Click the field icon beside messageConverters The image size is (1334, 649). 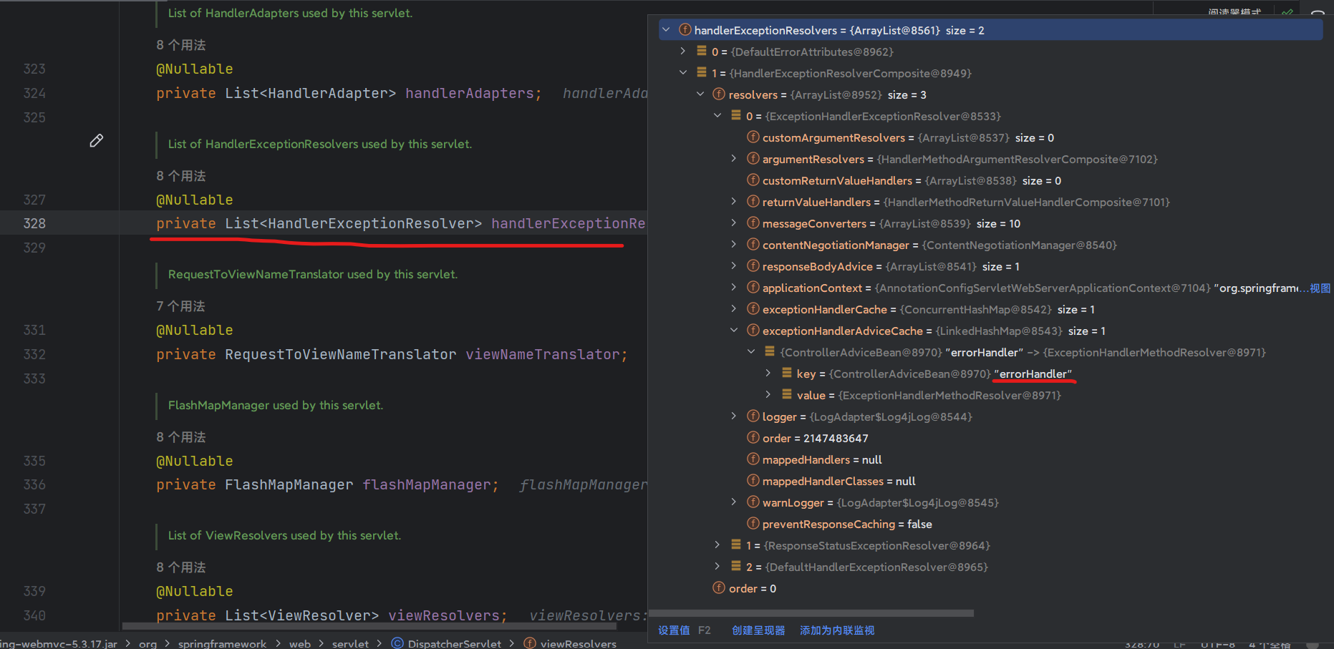click(x=753, y=223)
